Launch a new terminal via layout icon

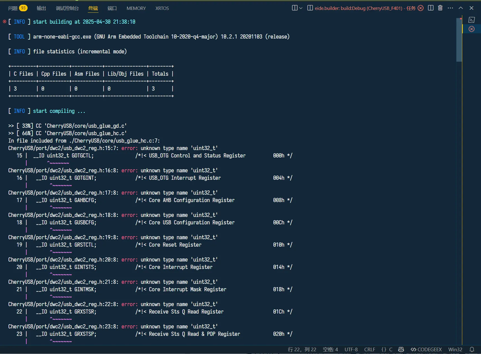point(295,8)
